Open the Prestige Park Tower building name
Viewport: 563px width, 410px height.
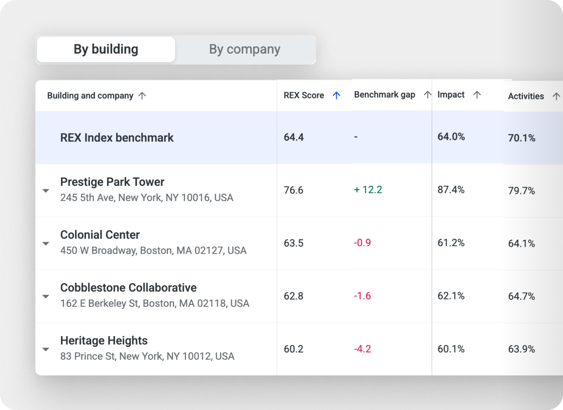112,182
